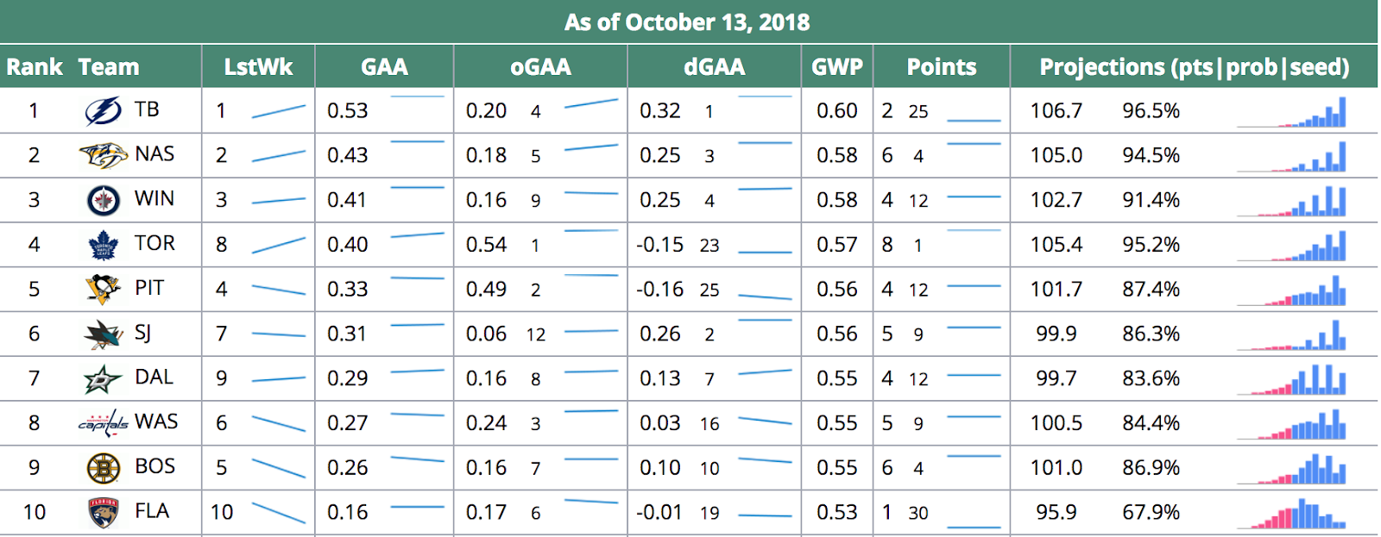Click the San Jose Sharks logo

point(103,334)
